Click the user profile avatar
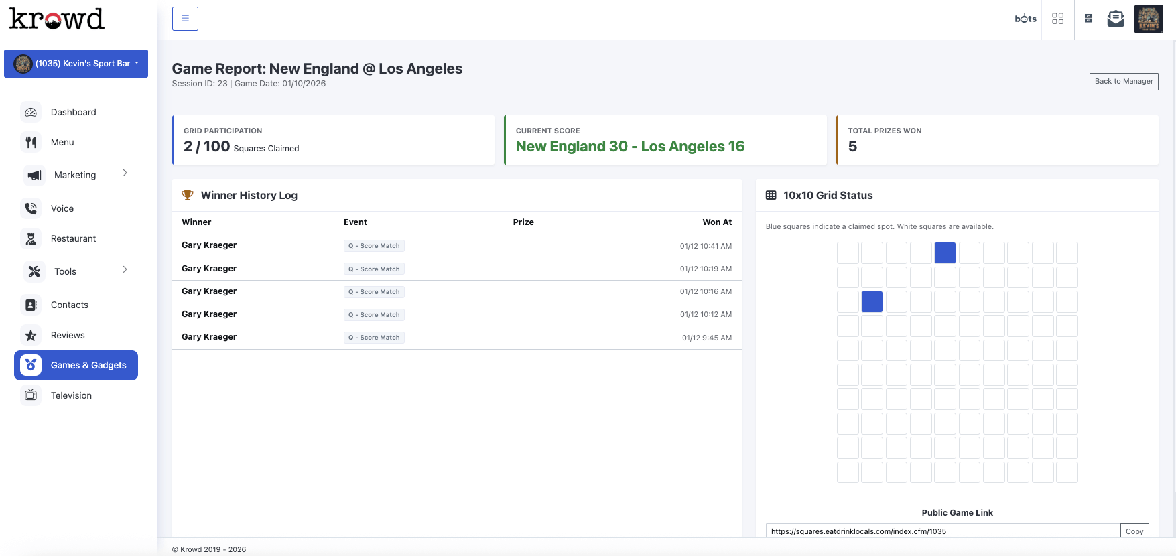This screenshot has height=556, width=1176. [1148, 19]
